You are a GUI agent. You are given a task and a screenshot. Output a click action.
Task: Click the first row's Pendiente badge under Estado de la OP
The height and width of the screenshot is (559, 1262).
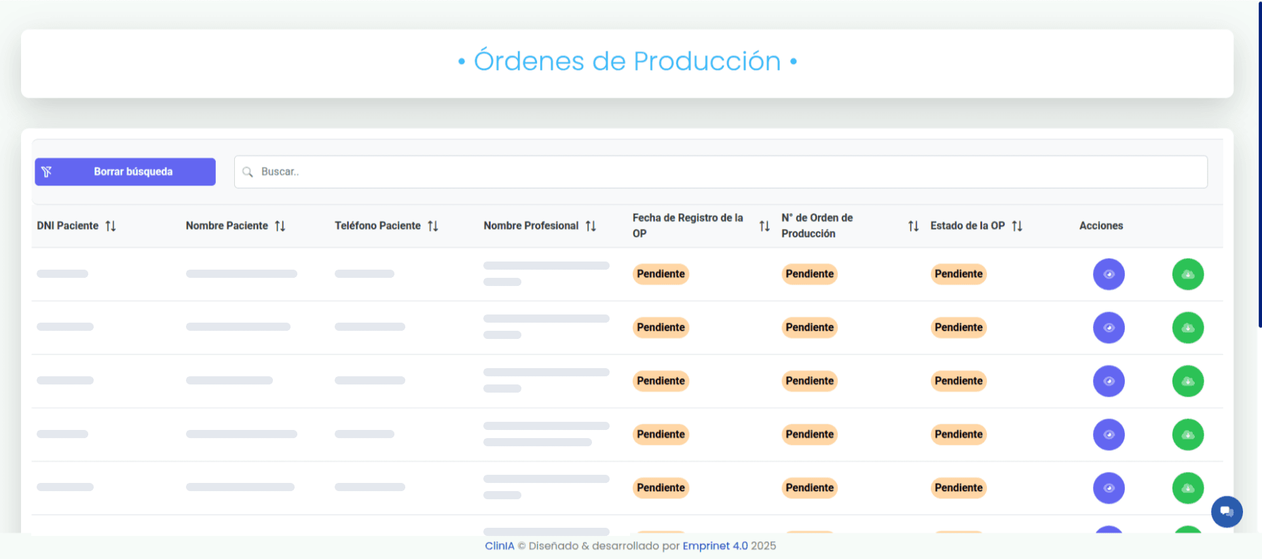coord(959,274)
